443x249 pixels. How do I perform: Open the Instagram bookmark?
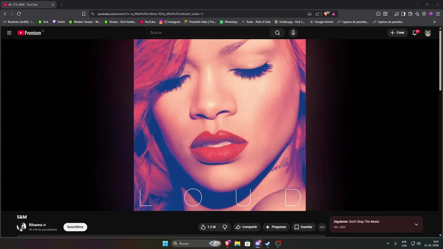pos(170,22)
